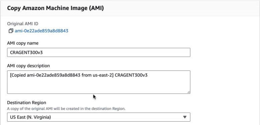
Task: Click inside the AMI copy description textarea
Action: click(99, 82)
